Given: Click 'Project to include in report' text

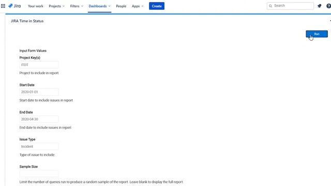Looking at the screenshot, I should click(x=39, y=73).
